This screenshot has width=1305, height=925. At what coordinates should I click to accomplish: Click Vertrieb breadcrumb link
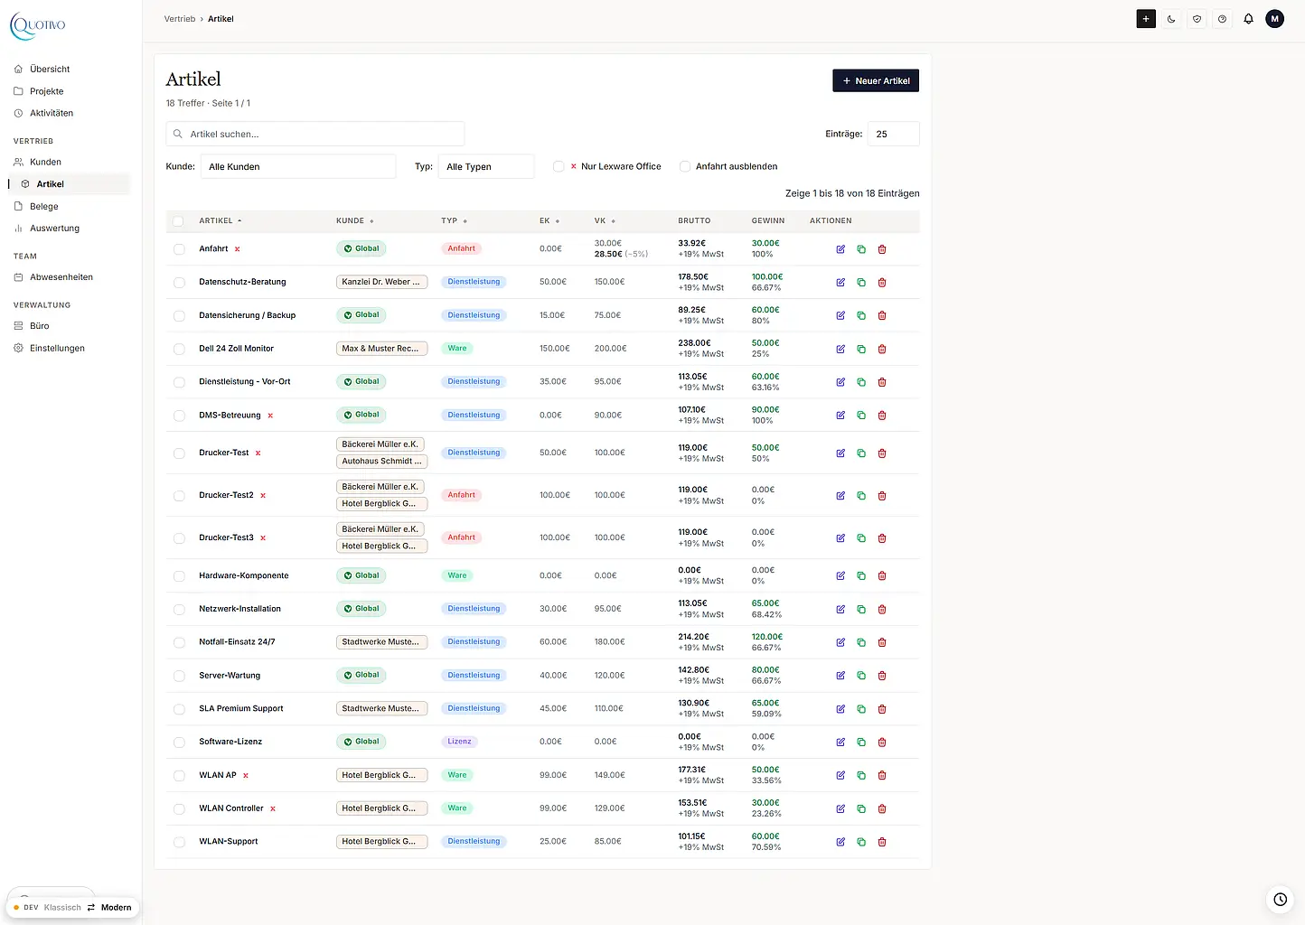[x=180, y=19]
